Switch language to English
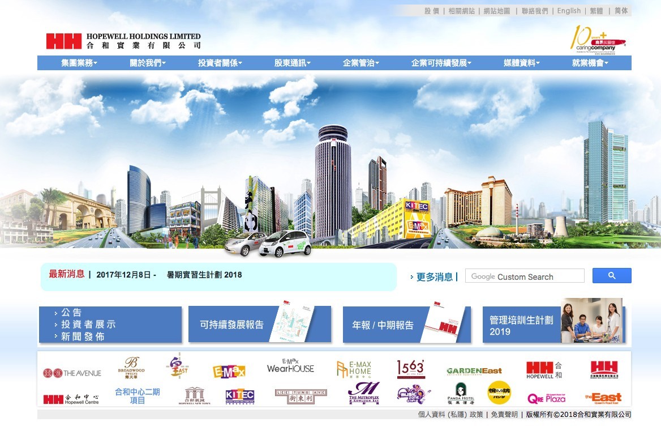This screenshot has height=439, width=661. 569,11
